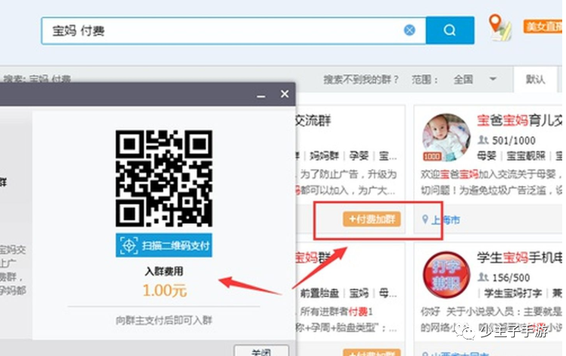Viewport: 566px width, 356px height.
Task: Switch to the 默认 sort tab
Action: point(535,79)
